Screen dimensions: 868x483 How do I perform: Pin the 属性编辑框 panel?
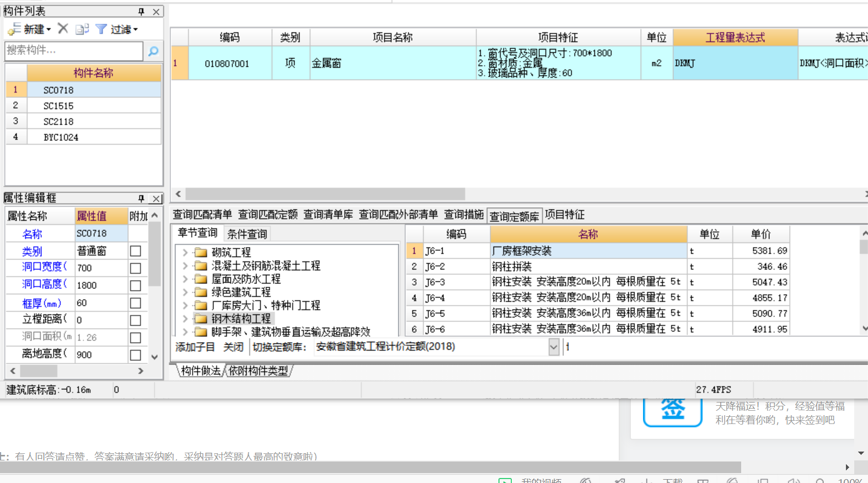point(141,198)
